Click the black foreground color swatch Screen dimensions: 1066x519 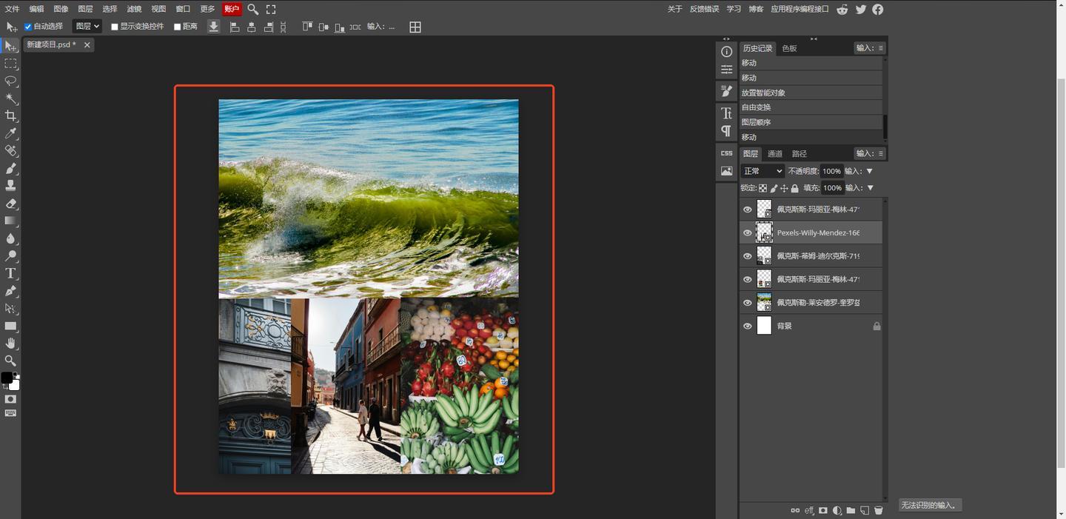pyautogui.click(x=7, y=378)
